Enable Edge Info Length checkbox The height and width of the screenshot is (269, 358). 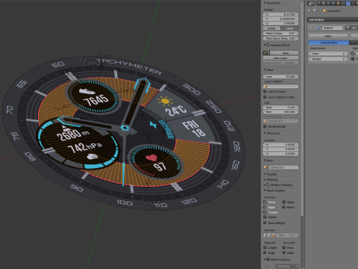(x=265, y=247)
